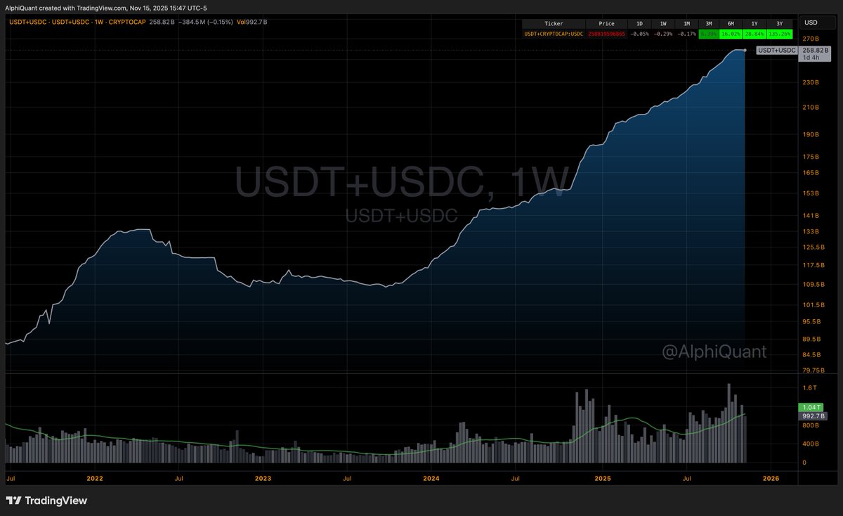The width and height of the screenshot is (843, 516).
Task: Click the 3Y column header
Action: point(780,24)
